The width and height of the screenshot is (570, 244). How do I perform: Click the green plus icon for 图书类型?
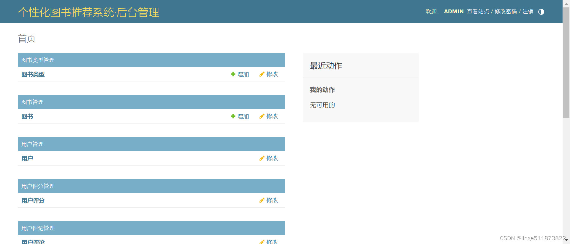click(x=233, y=74)
